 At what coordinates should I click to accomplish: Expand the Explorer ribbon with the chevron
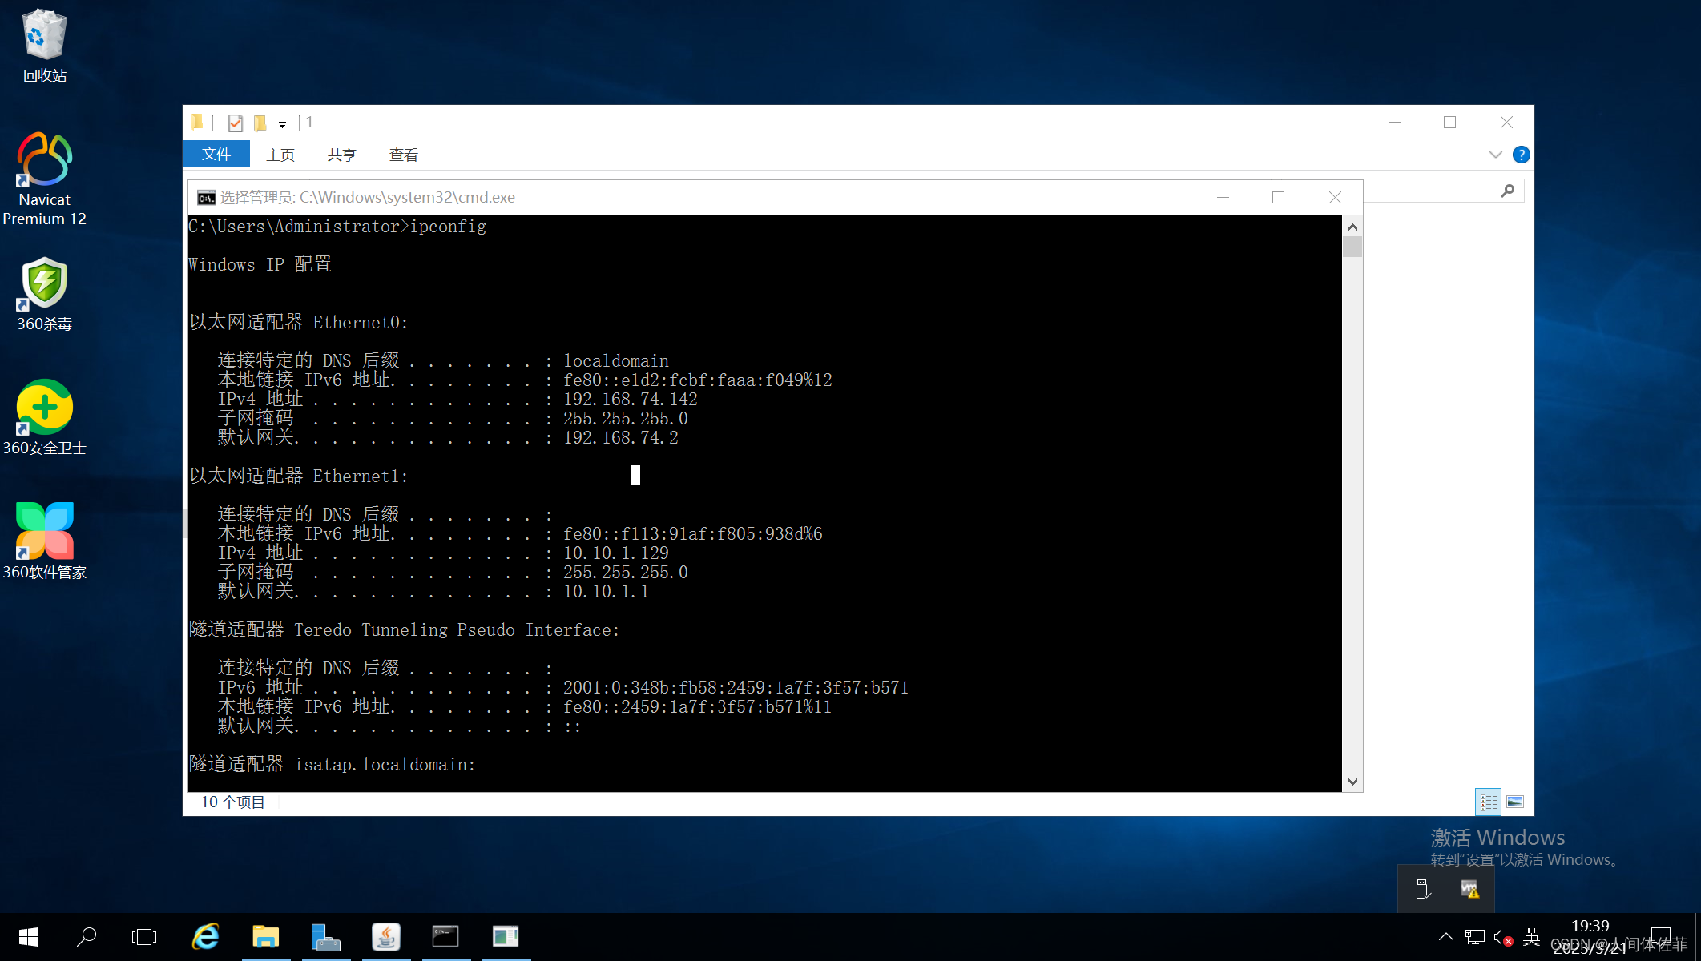point(1495,155)
